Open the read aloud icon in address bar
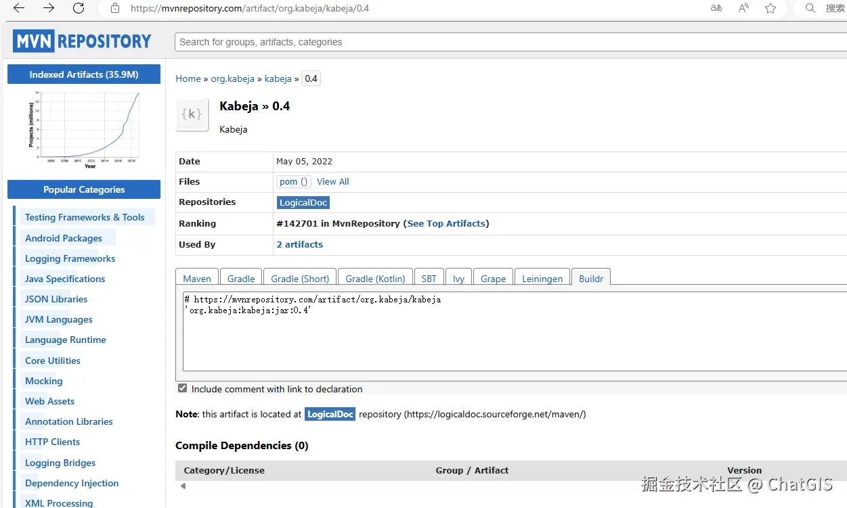The width and height of the screenshot is (847, 508). pos(743,8)
